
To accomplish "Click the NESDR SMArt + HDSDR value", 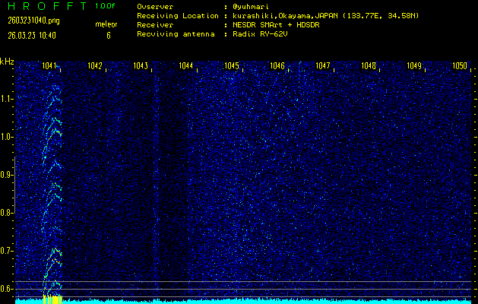I will pos(276,25).
